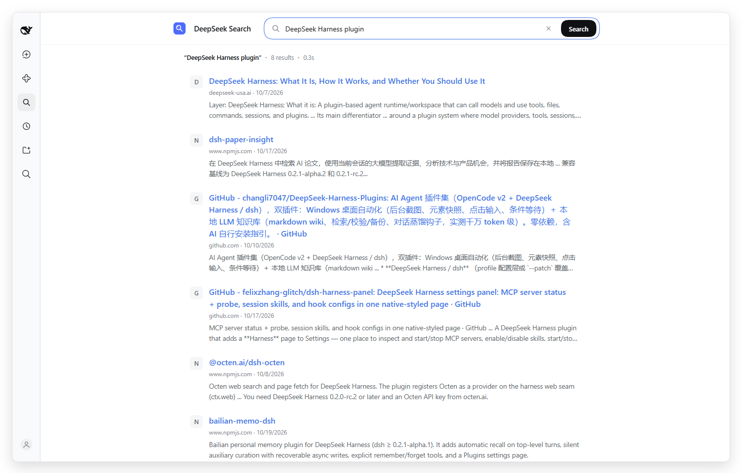Image resolution: width=742 pixels, height=473 pixels.
Task: Click the DeepSeek Search title text
Action: 222,29
